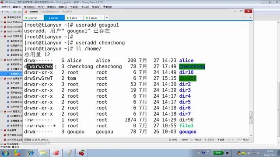This screenshot has width=280, height=157.
Task: Click xterm in status bar
Action: 185,140
